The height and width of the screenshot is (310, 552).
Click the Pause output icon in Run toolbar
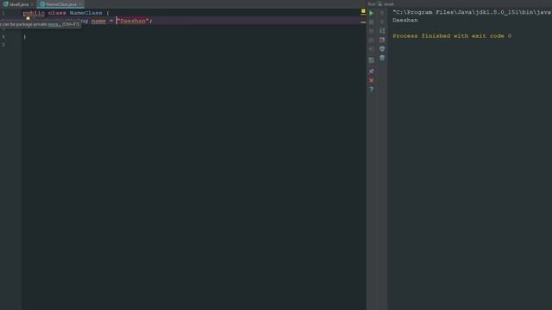point(371,31)
